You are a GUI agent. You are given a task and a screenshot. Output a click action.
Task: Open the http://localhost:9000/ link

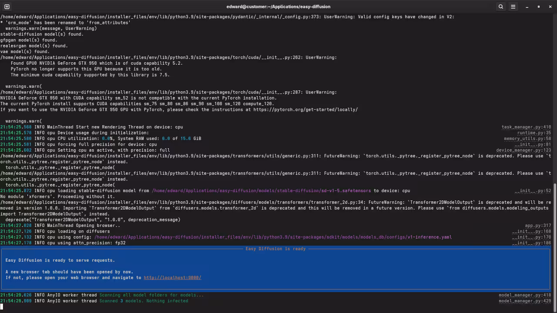(x=172, y=278)
